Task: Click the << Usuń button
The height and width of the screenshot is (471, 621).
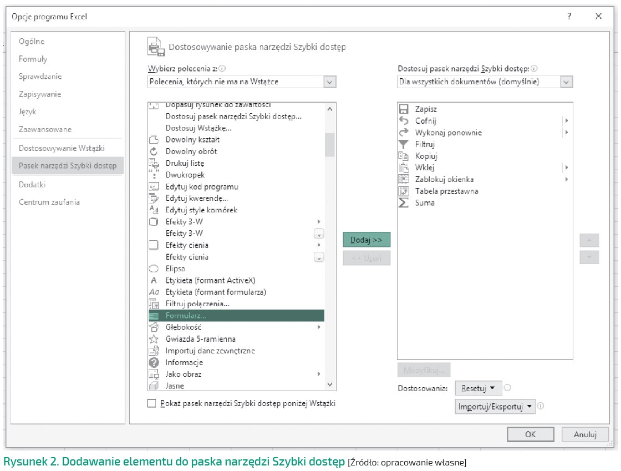Action: point(367,259)
